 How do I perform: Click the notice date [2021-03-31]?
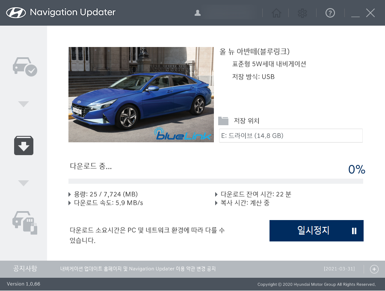[x=339, y=269]
